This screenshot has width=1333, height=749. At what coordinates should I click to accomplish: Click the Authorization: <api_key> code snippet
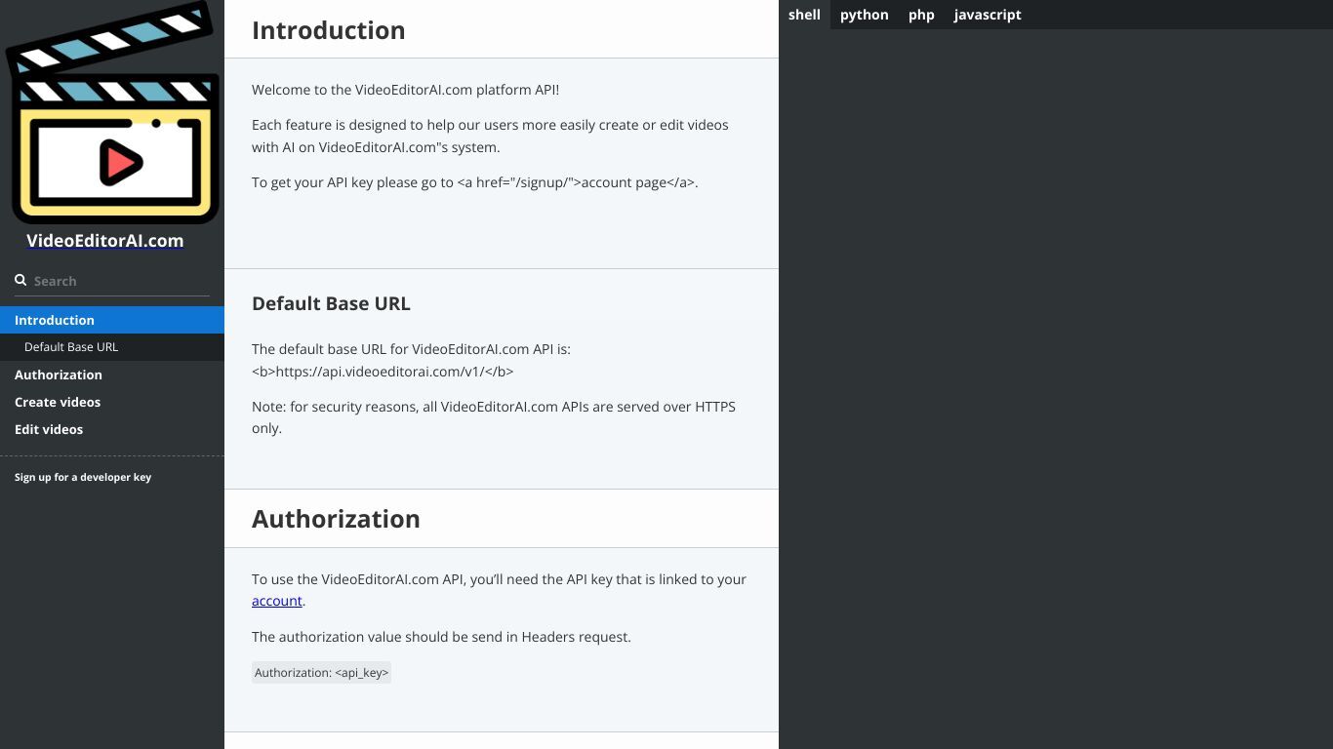coord(321,673)
